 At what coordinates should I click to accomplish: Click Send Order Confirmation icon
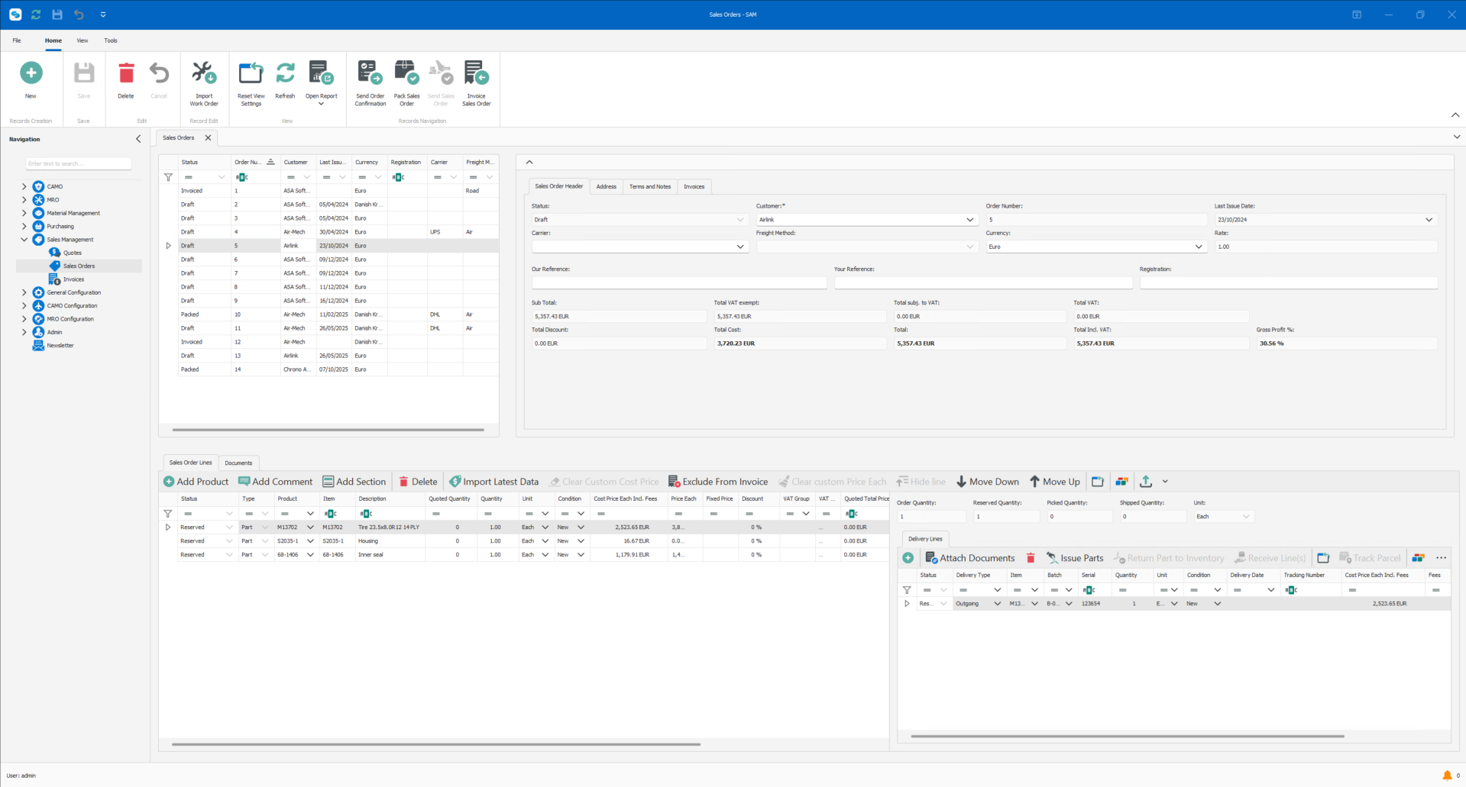coord(370,73)
